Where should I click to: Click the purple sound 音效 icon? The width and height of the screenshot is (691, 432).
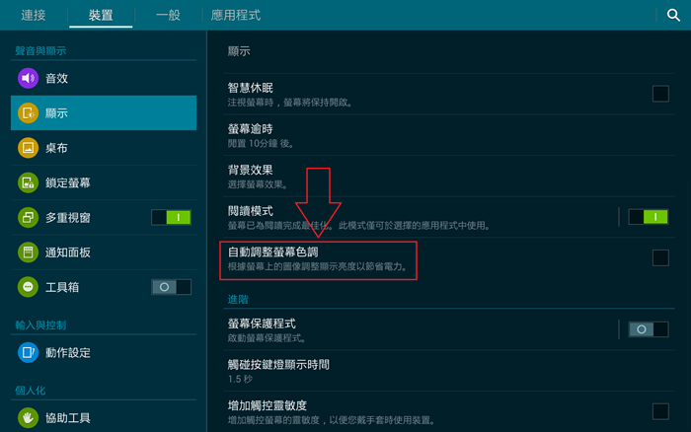[28, 78]
